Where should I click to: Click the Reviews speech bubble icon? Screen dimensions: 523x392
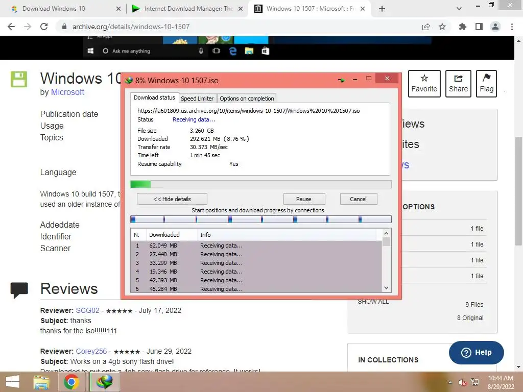(19, 290)
